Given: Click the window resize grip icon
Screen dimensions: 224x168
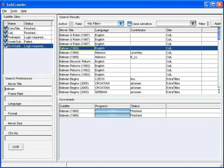Looking at the screenshot, I should [x=221, y=165].
